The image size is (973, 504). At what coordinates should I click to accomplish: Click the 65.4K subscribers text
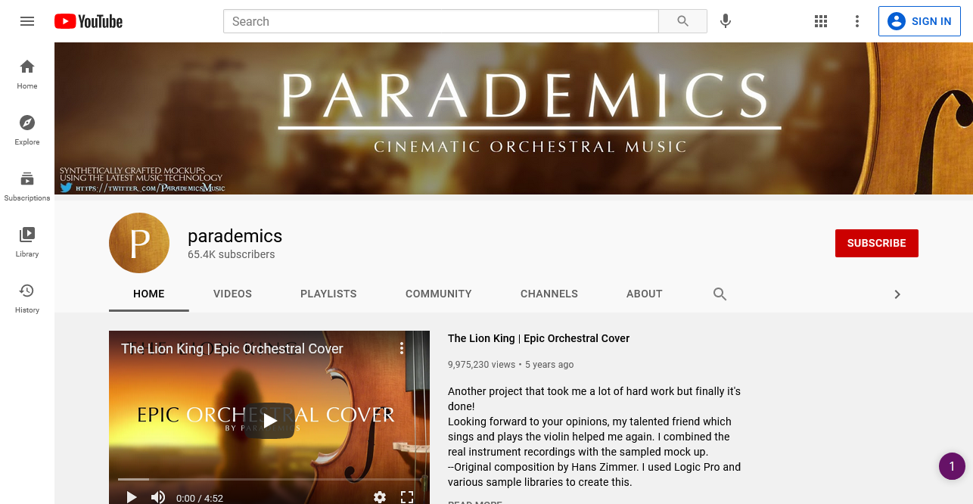tap(232, 254)
